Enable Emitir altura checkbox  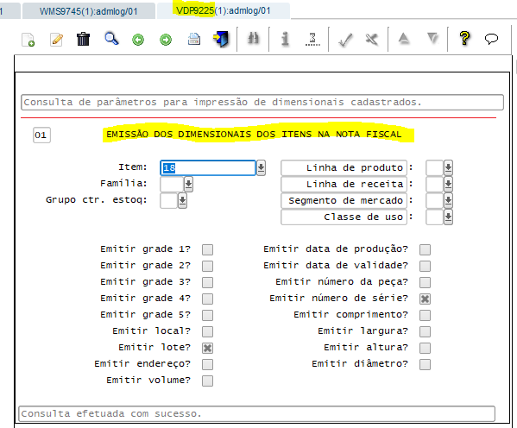coord(425,349)
